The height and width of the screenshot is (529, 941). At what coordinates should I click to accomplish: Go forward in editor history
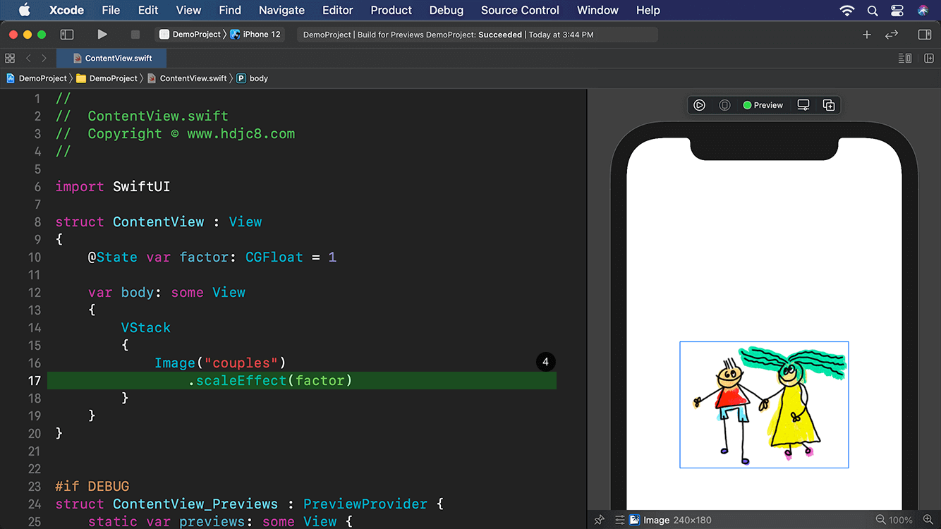pos(44,58)
